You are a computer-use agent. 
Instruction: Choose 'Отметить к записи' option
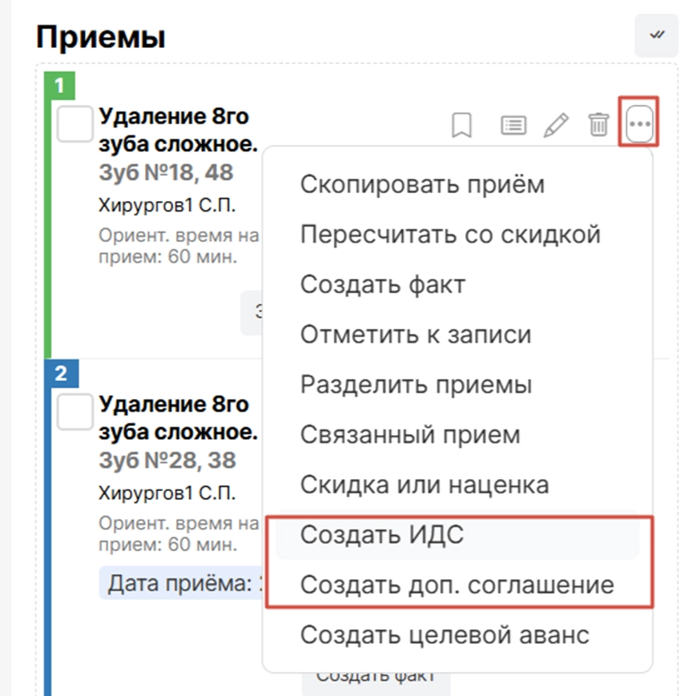[x=416, y=334]
